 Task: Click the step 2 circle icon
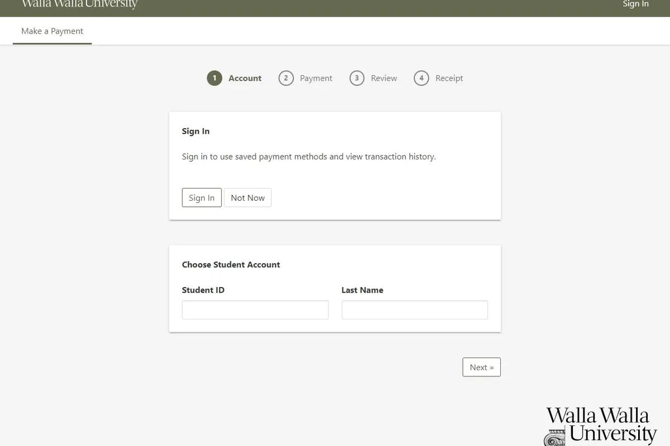pyautogui.click(x=286, y=78)
